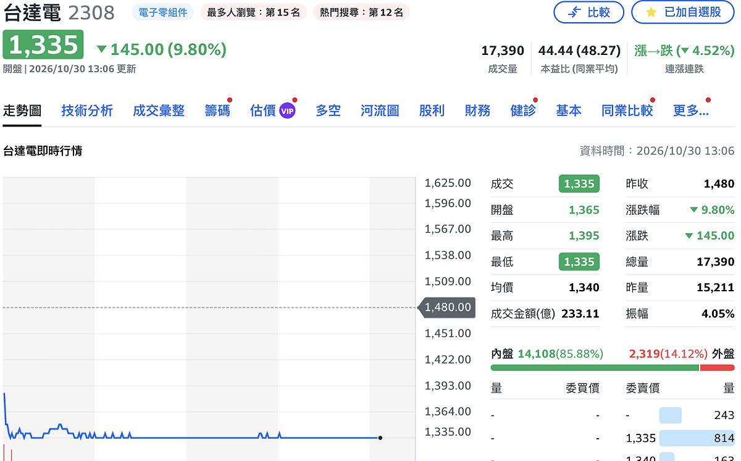
Task: Click the 1,480.00 previous close price marker
Action: click(447, 307)
